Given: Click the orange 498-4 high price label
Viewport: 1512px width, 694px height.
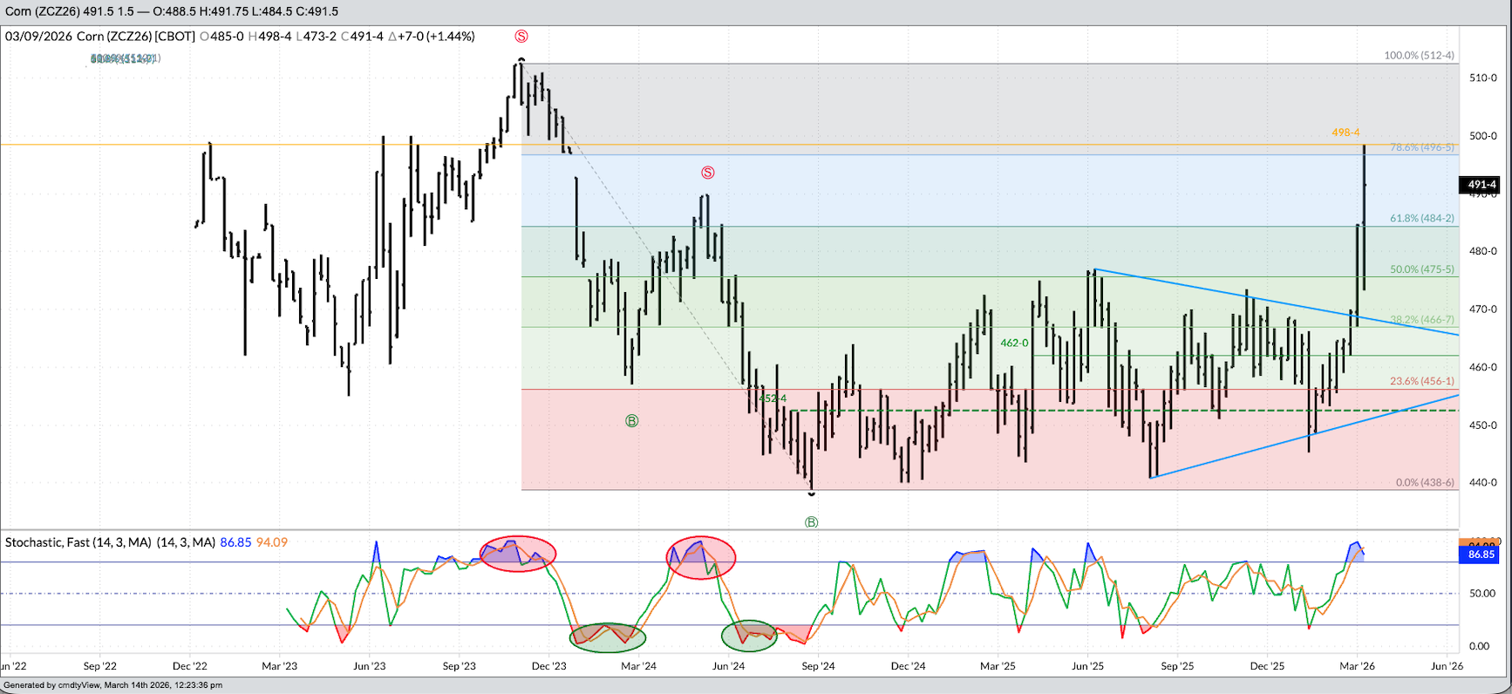Looking at the screenshot, I should coord(1345,133).
